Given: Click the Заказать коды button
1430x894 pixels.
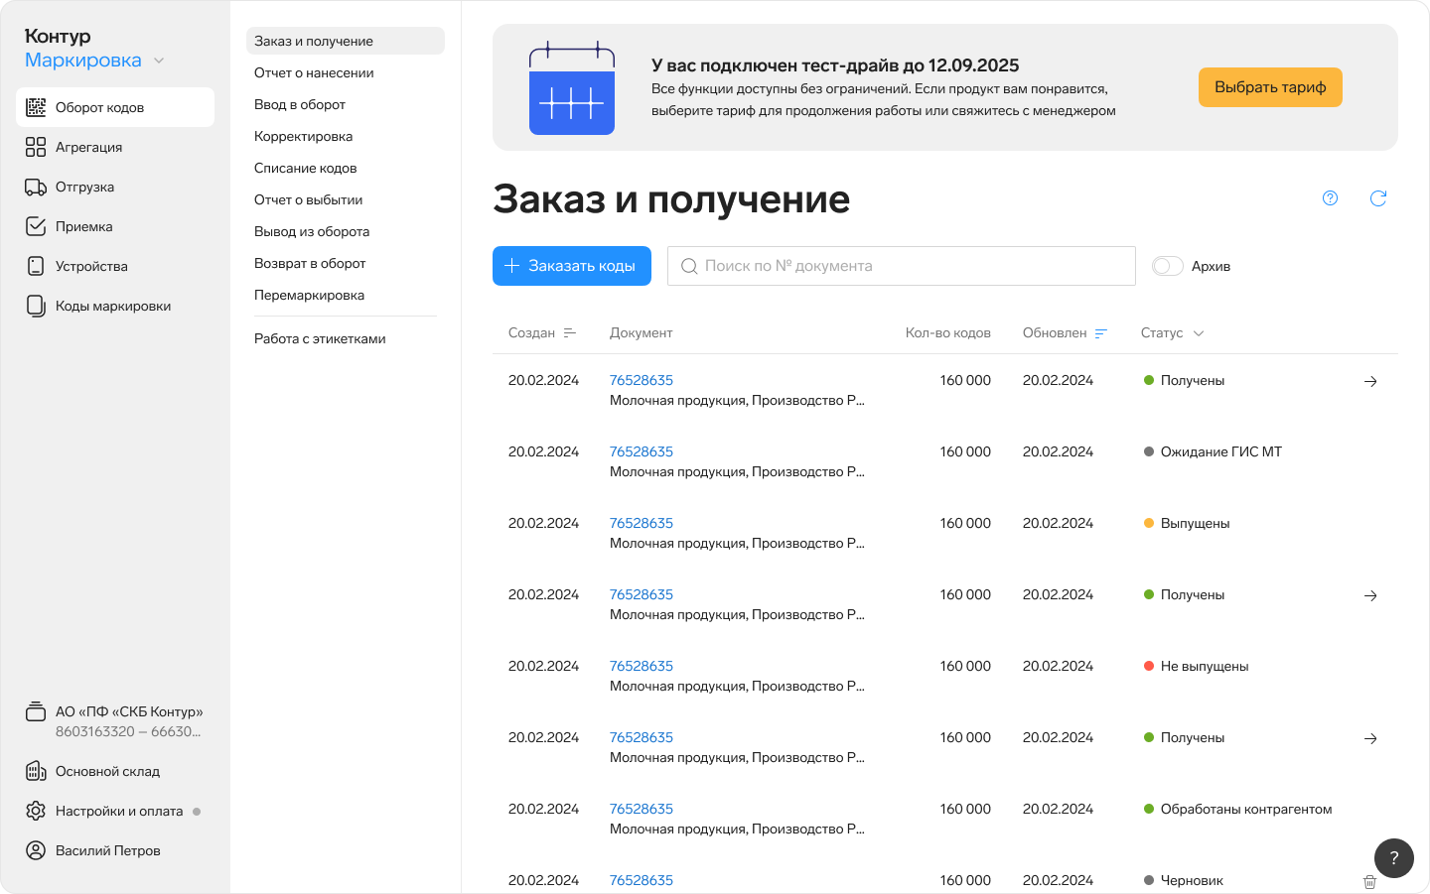Looking at the screenshot, I should pos(571,266).
